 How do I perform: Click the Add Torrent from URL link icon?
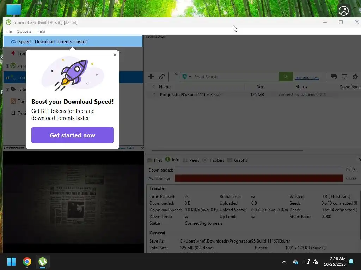(x=161, y=76)
